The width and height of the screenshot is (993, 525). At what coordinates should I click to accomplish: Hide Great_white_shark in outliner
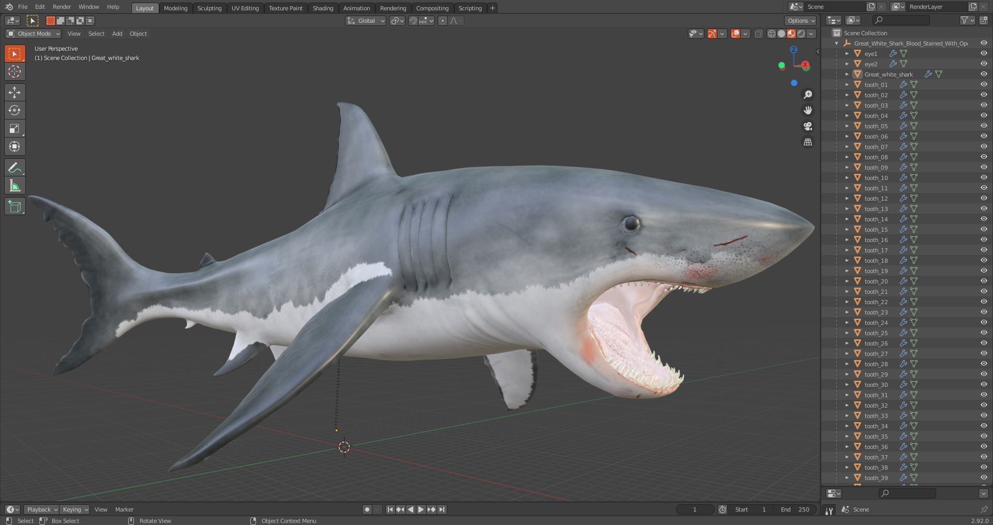[984, 74]
